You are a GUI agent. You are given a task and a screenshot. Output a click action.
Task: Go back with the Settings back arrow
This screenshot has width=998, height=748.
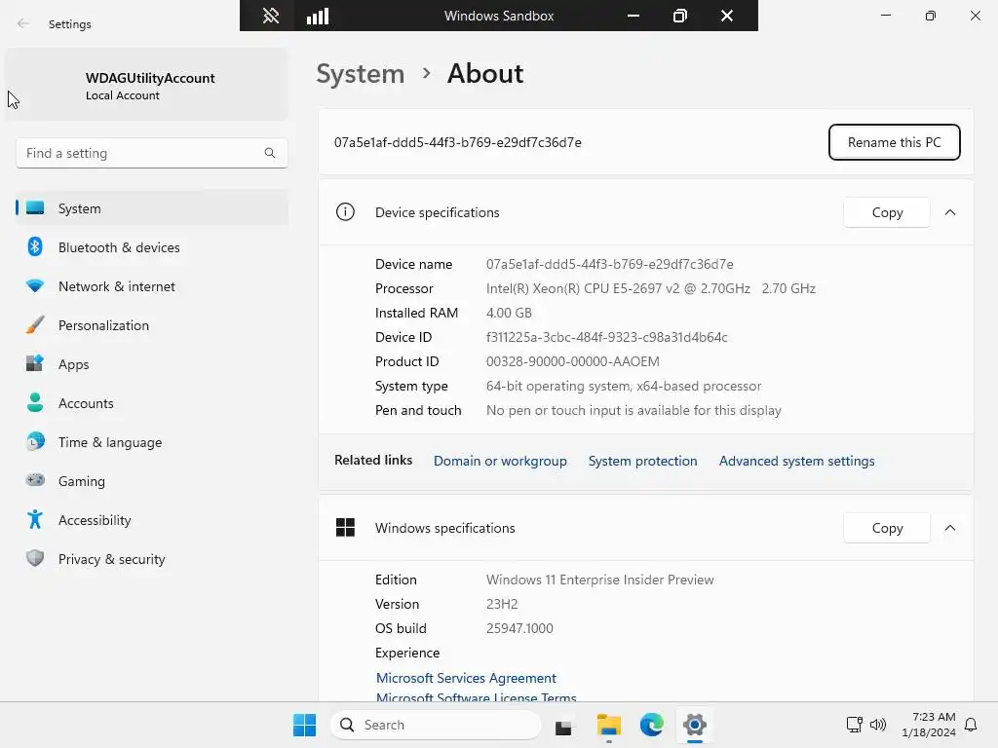pos(23,24)
